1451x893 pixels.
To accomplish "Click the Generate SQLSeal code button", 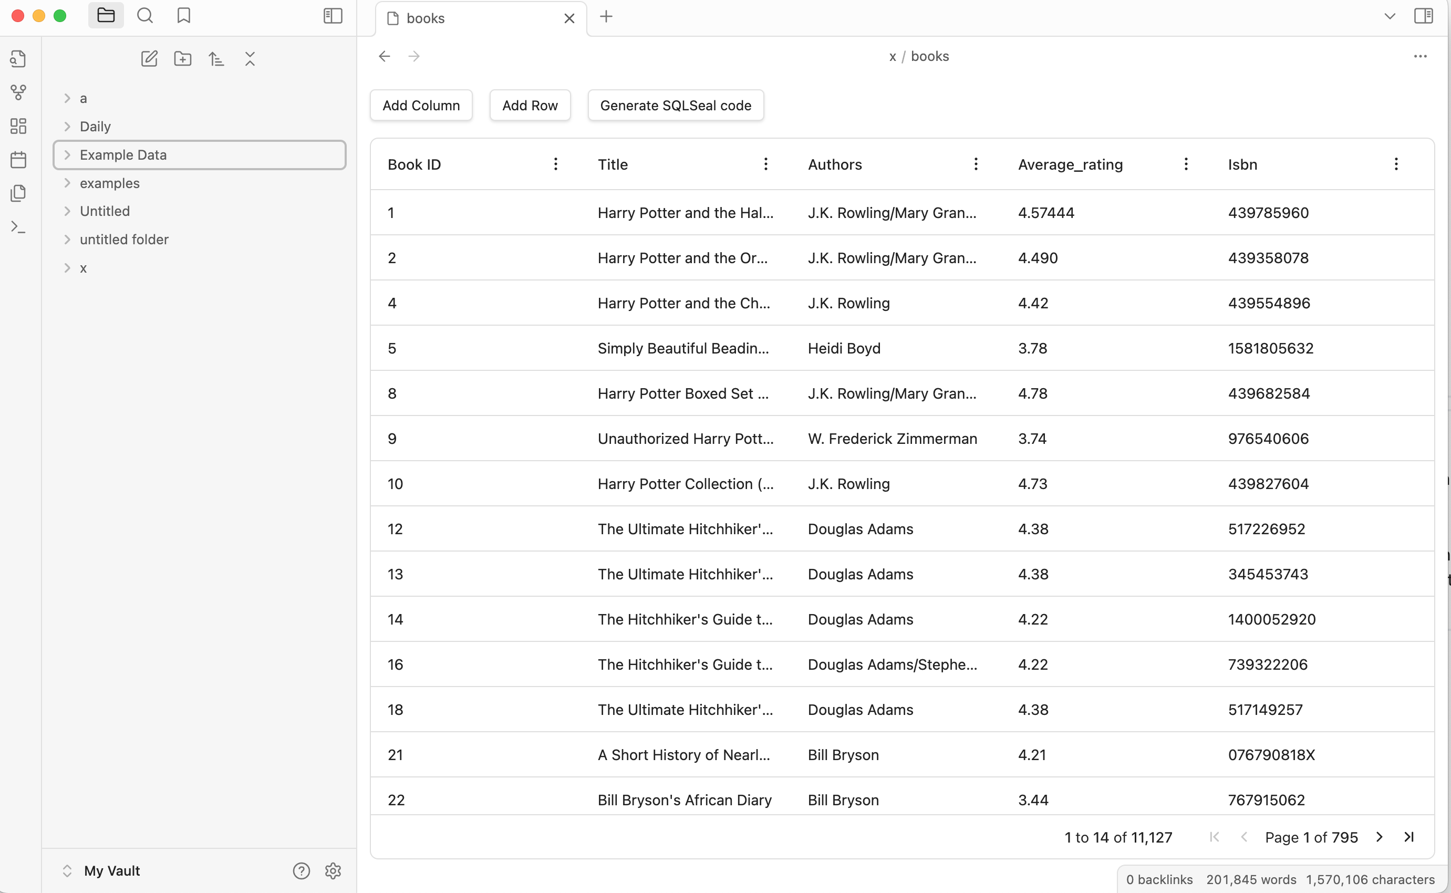I will pos(676,106).
